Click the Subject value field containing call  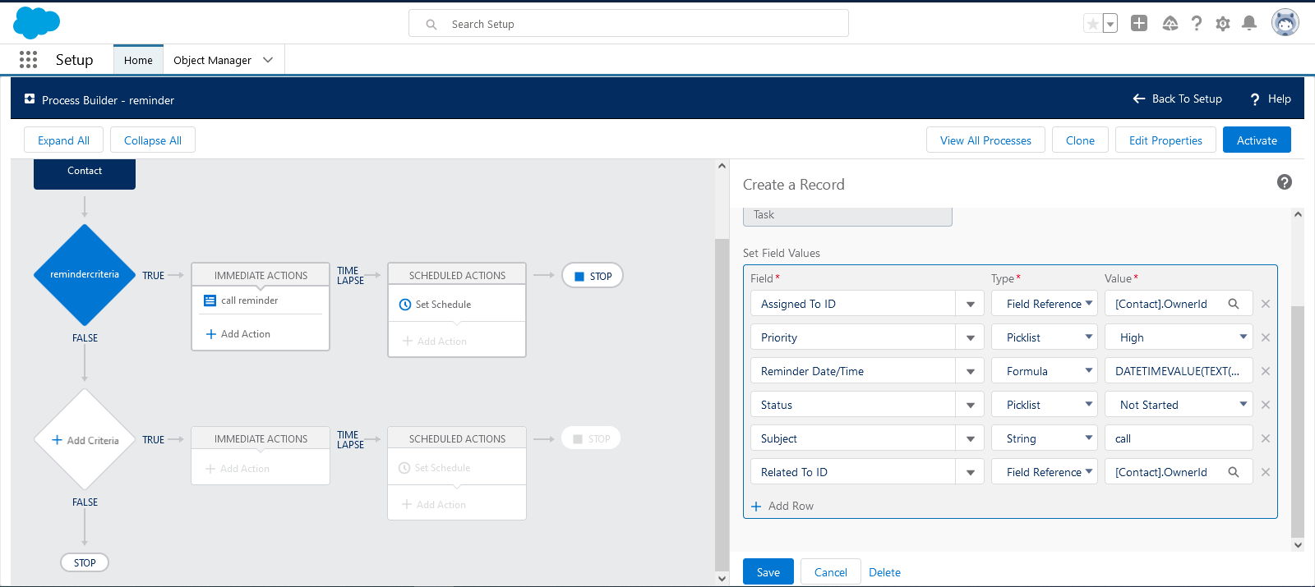(x=1178, y=438)
